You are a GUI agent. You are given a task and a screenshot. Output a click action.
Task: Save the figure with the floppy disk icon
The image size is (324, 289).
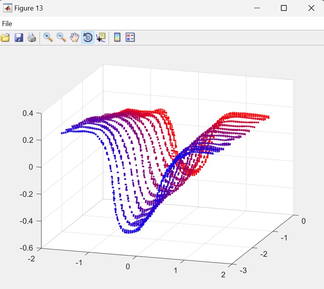(x=19, y=38)
